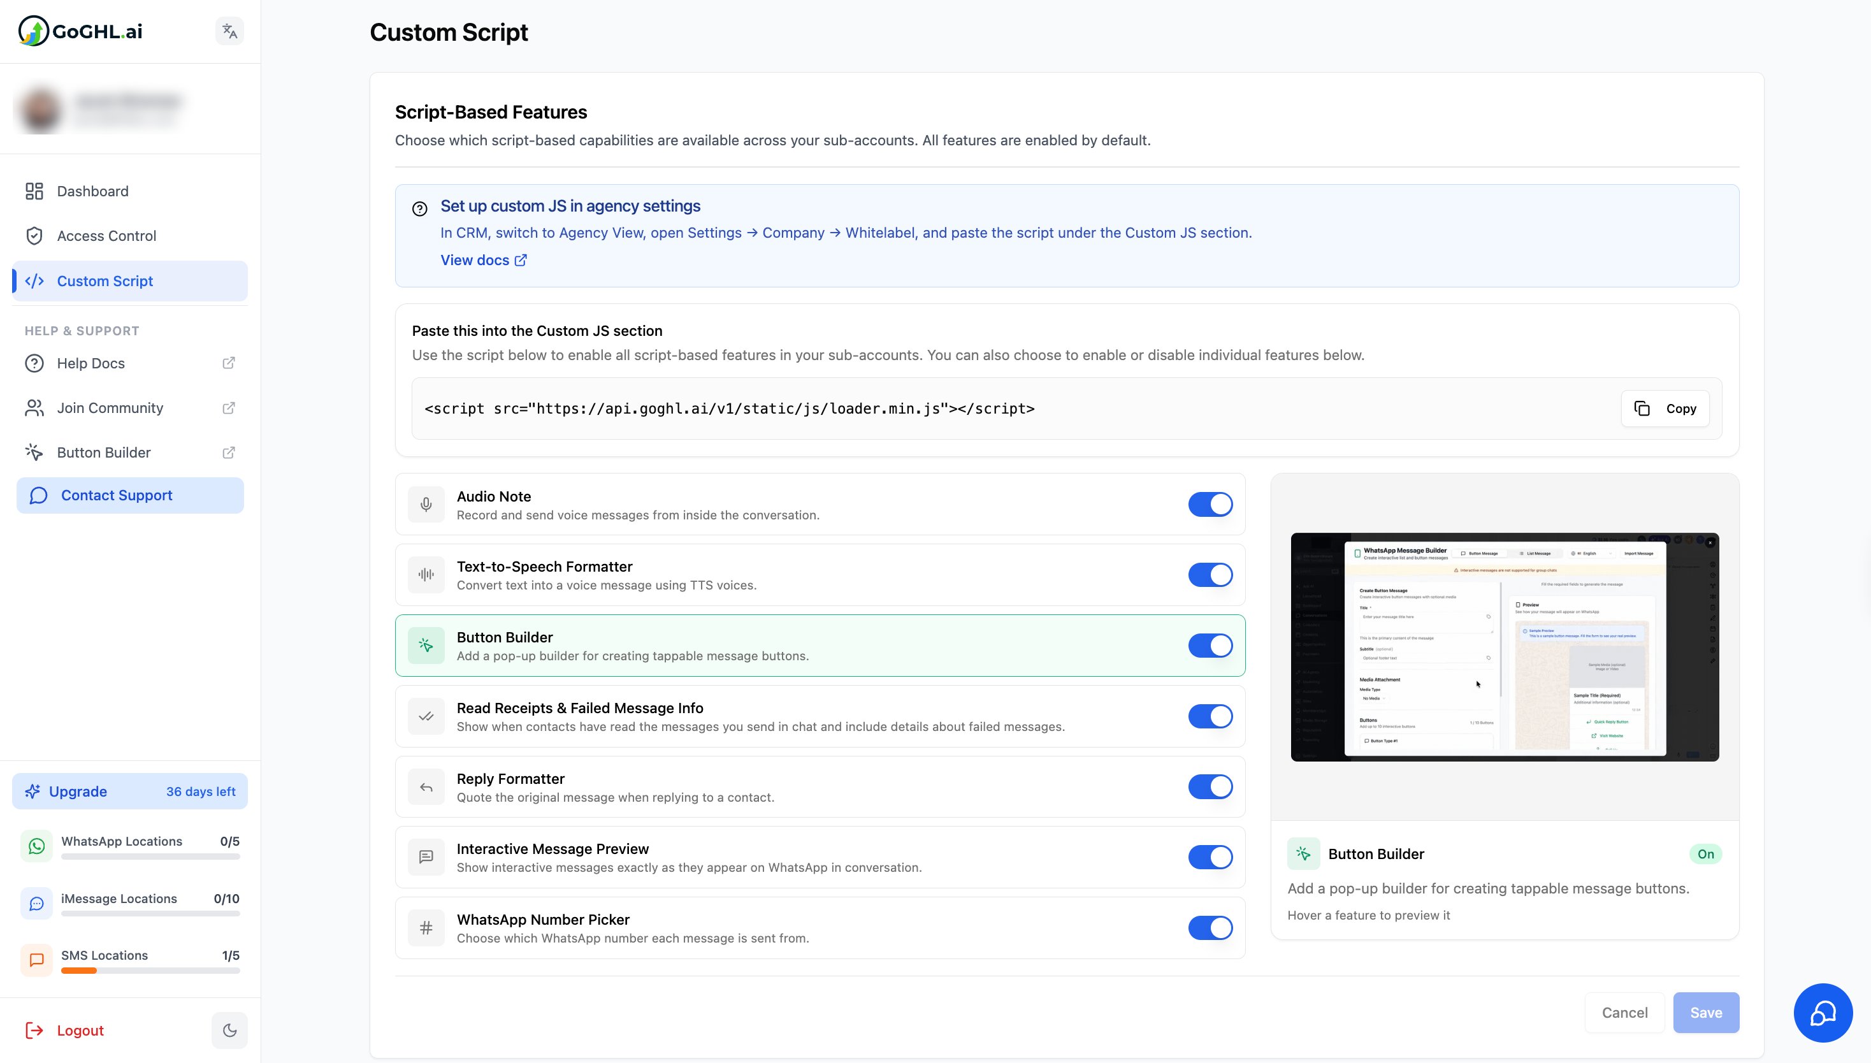The height and width of the screenshot is (1063, 1871).
Task: Click the On status badge in preview
Action: click(1705, 854)
